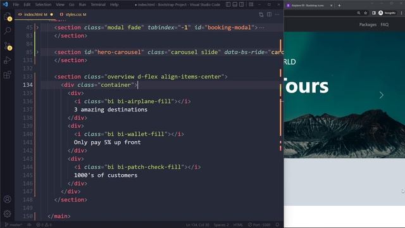
Task: Click the editor overview ruler scrollbar
Action: pos(280,120)
